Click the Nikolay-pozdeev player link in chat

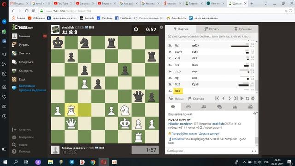pos(180,124)
